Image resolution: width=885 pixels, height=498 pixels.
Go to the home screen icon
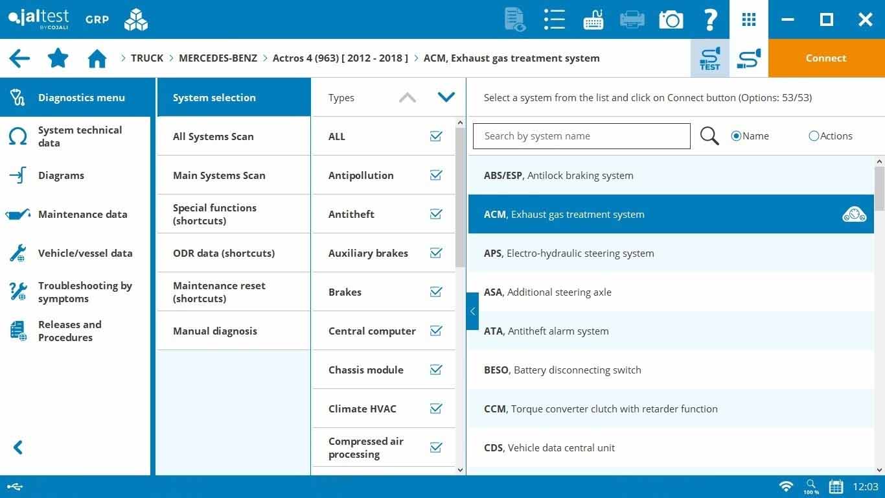[x=97, y=58]
